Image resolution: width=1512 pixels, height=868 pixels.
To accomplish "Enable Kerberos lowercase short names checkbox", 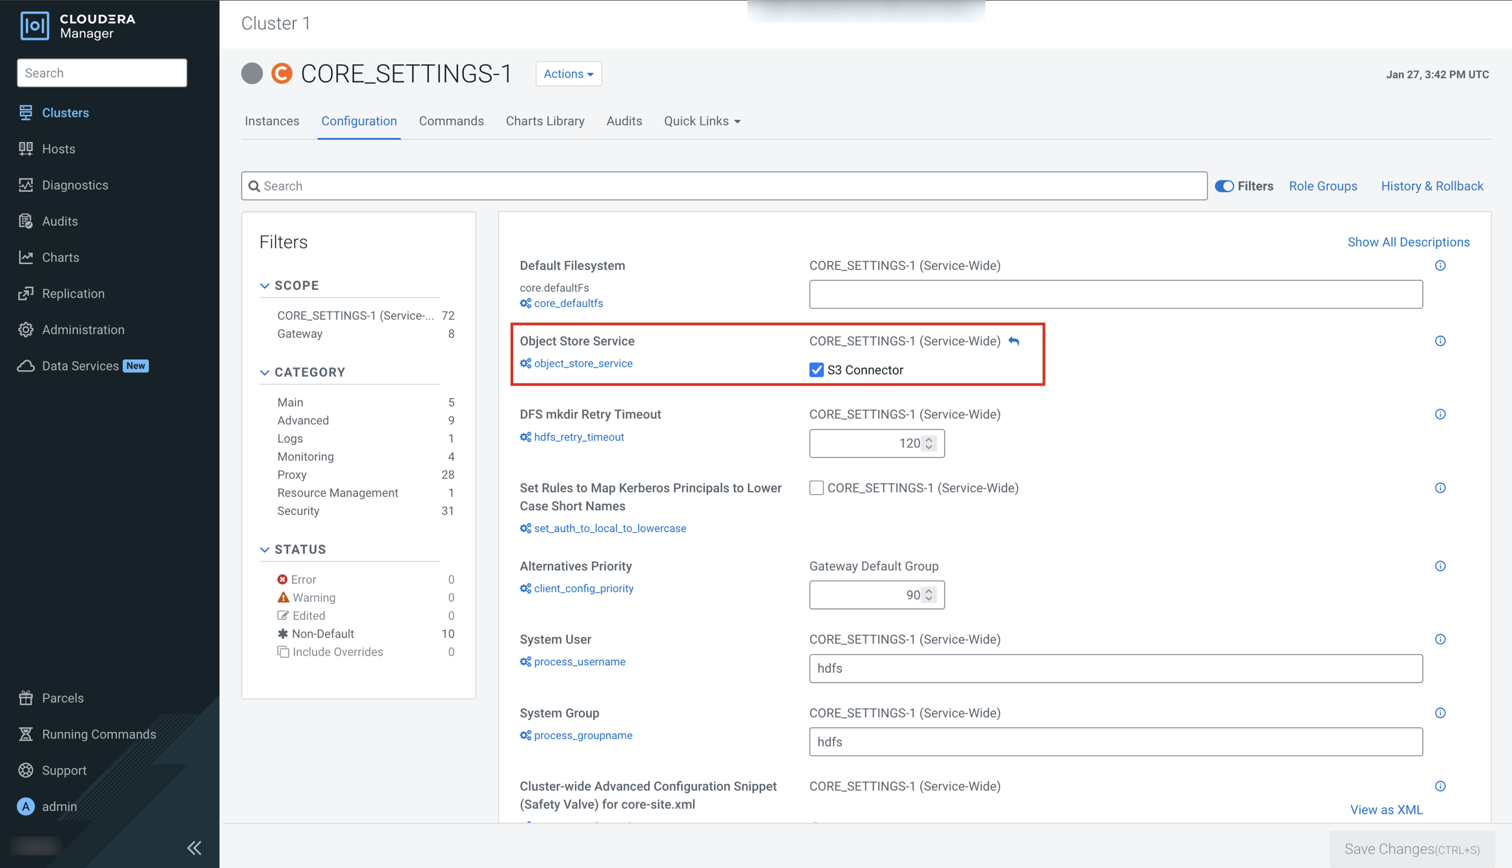I will click(816, 488).
